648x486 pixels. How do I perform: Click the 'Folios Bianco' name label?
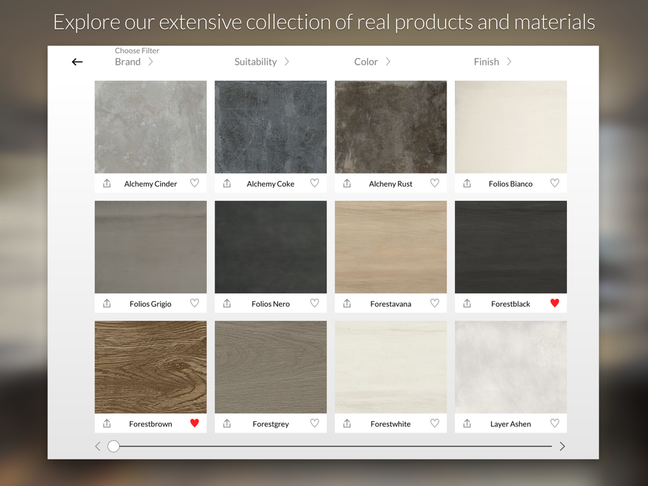[511, 184]
